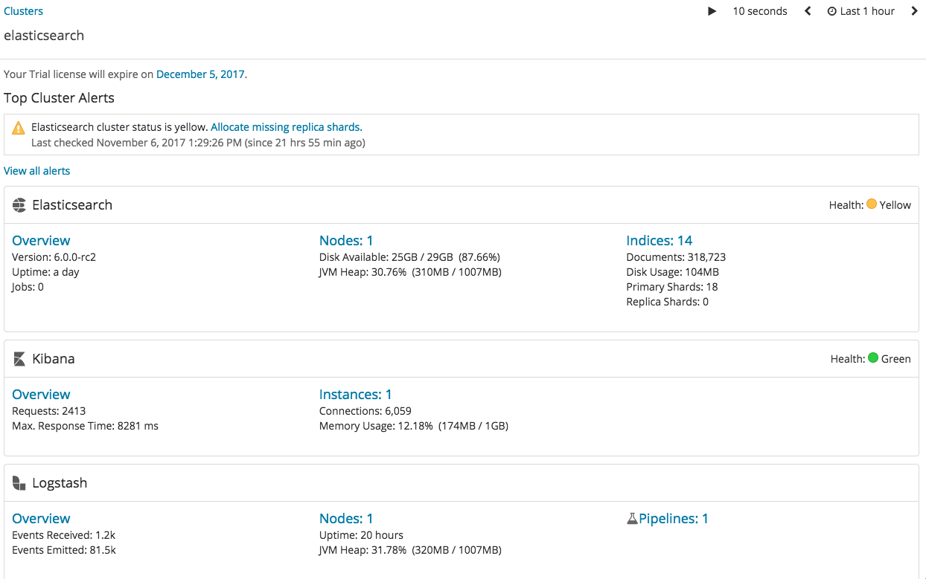Open the Logstash Overview link
Screen dimensions: 926x579
tap(41, 519)
